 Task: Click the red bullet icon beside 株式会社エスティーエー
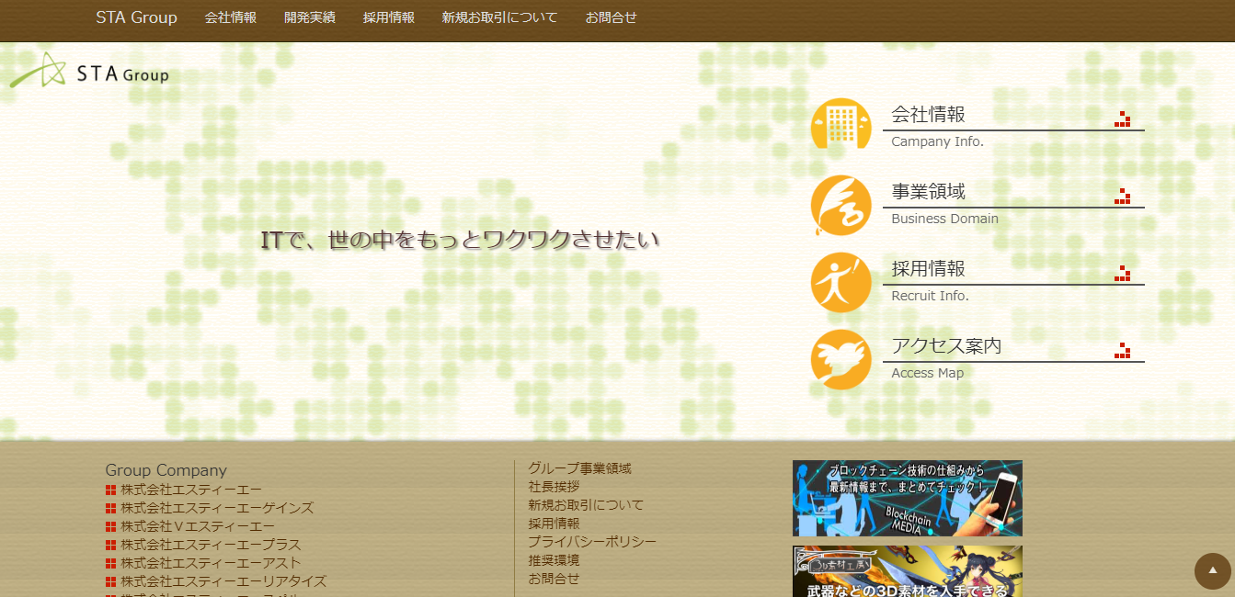pyautogui.click(x=110, y=490)
